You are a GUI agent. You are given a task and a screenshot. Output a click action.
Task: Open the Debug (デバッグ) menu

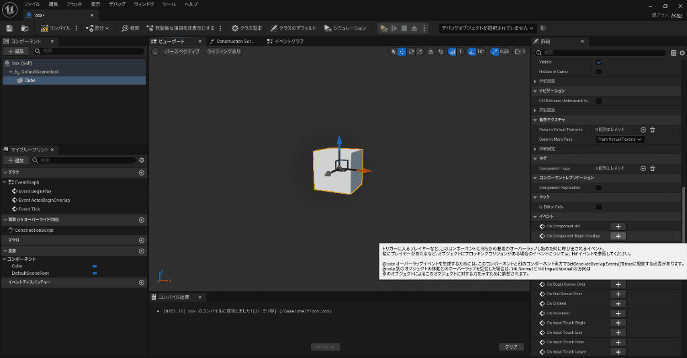117,4
